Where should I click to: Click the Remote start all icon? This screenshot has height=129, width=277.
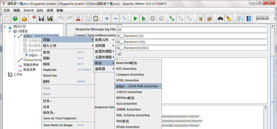tap(172, 18)
